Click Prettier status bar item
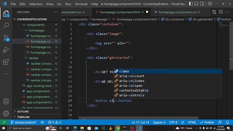Screen dimensions: 233x131 point(207,122)
